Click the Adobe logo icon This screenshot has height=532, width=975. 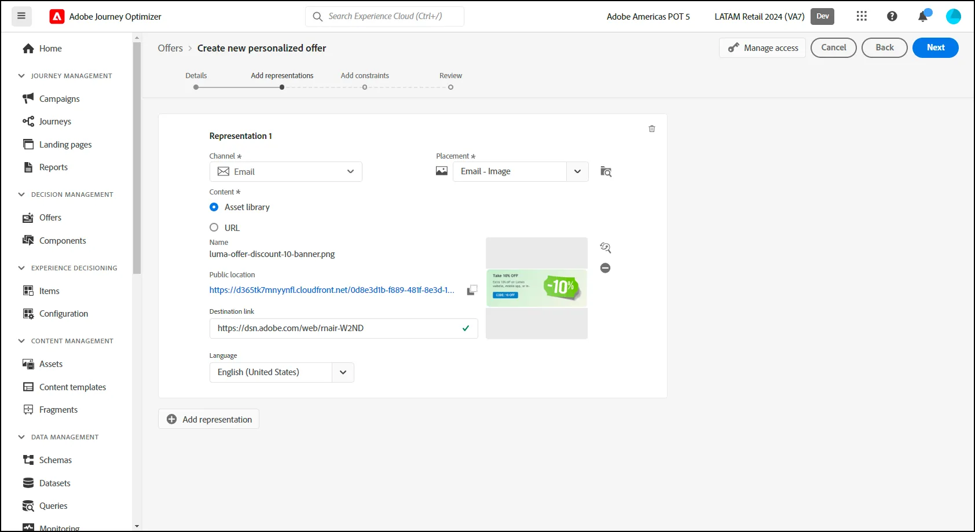[57, 17]
